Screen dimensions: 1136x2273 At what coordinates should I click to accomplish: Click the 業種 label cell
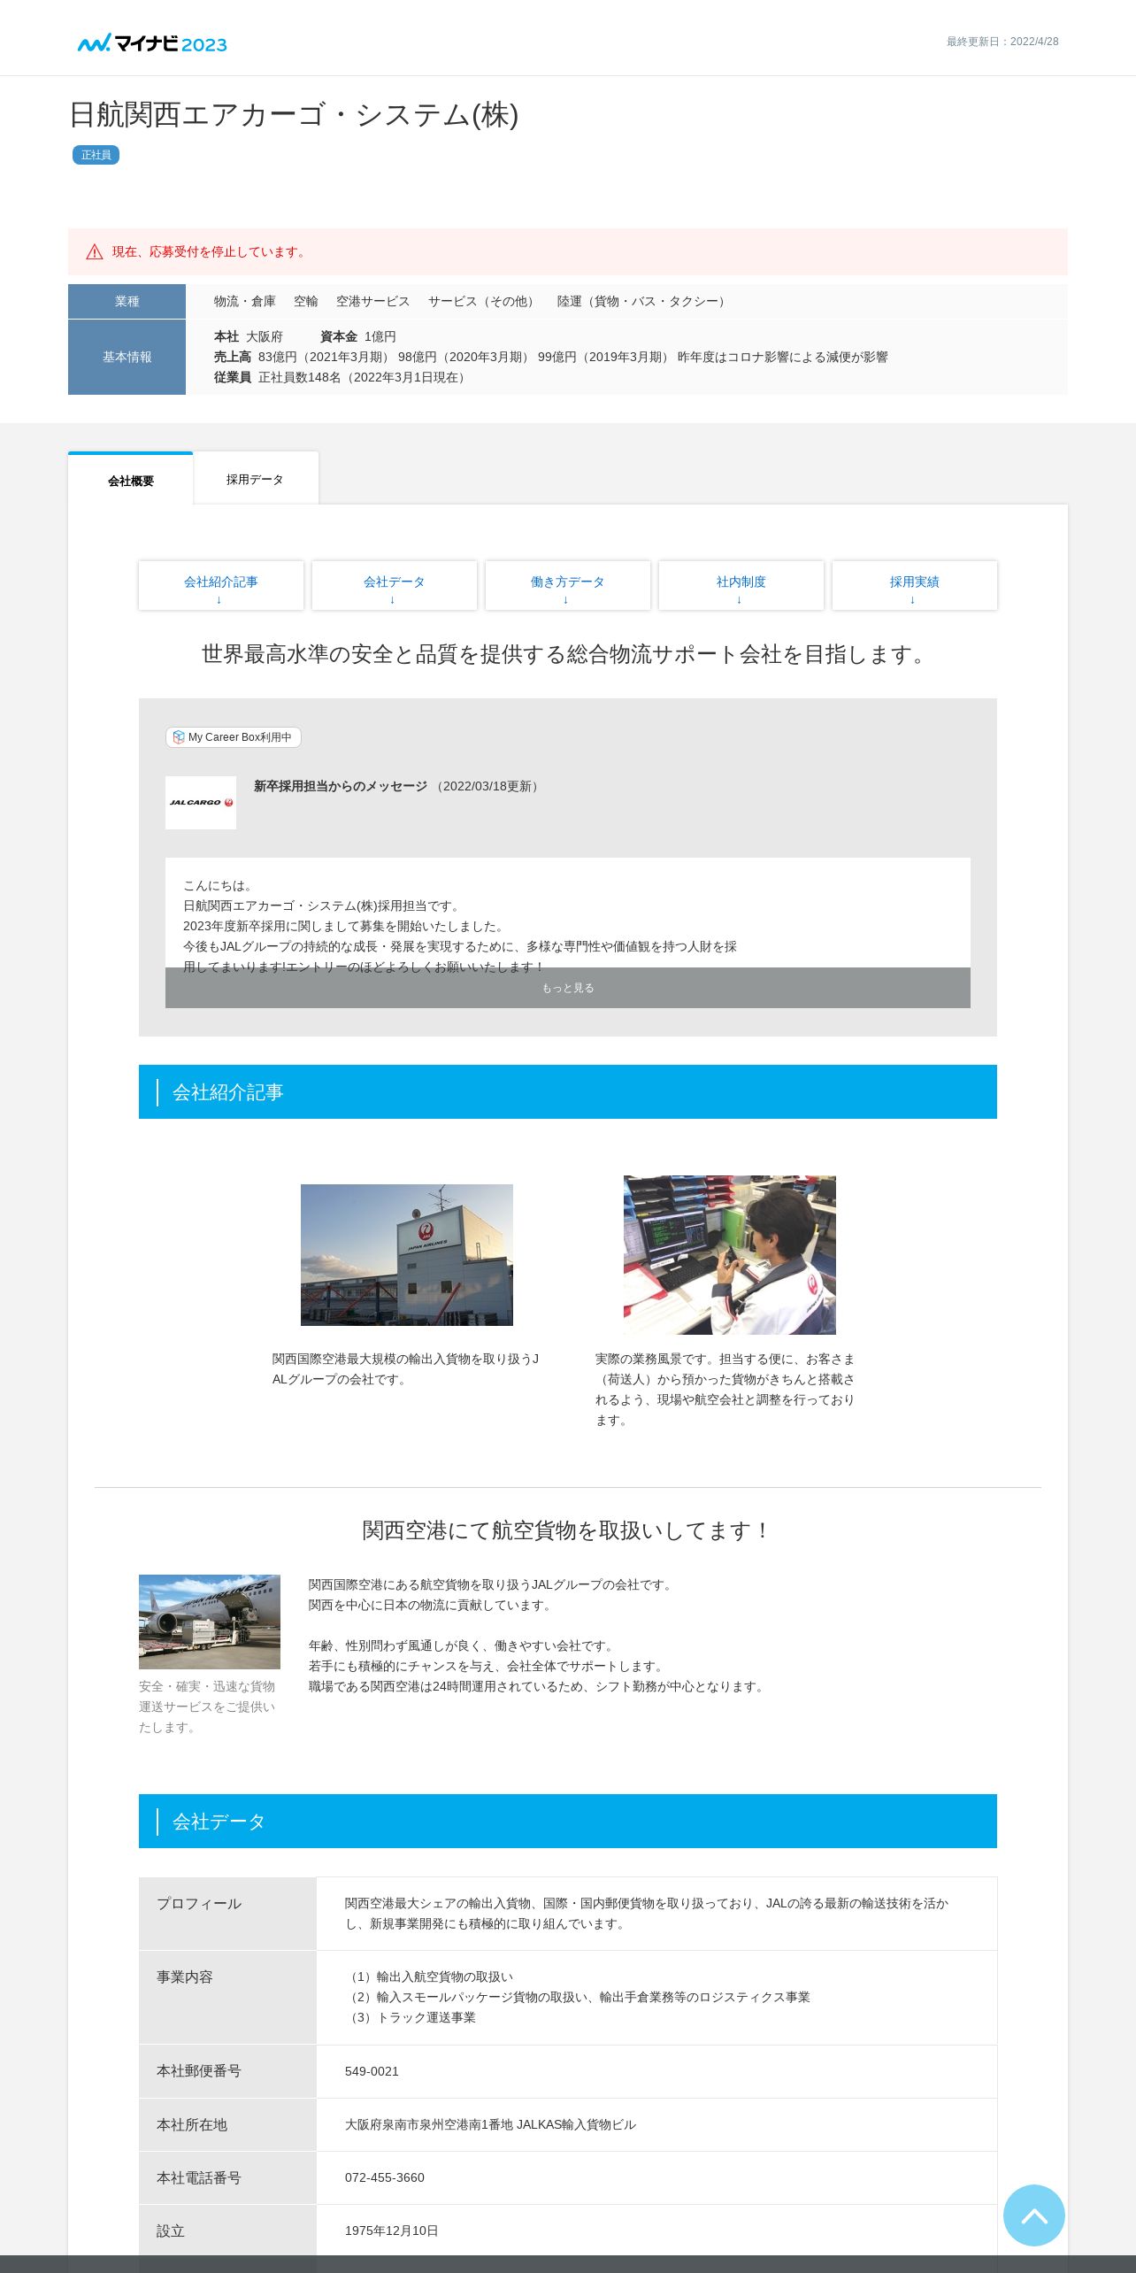(127, 301)
